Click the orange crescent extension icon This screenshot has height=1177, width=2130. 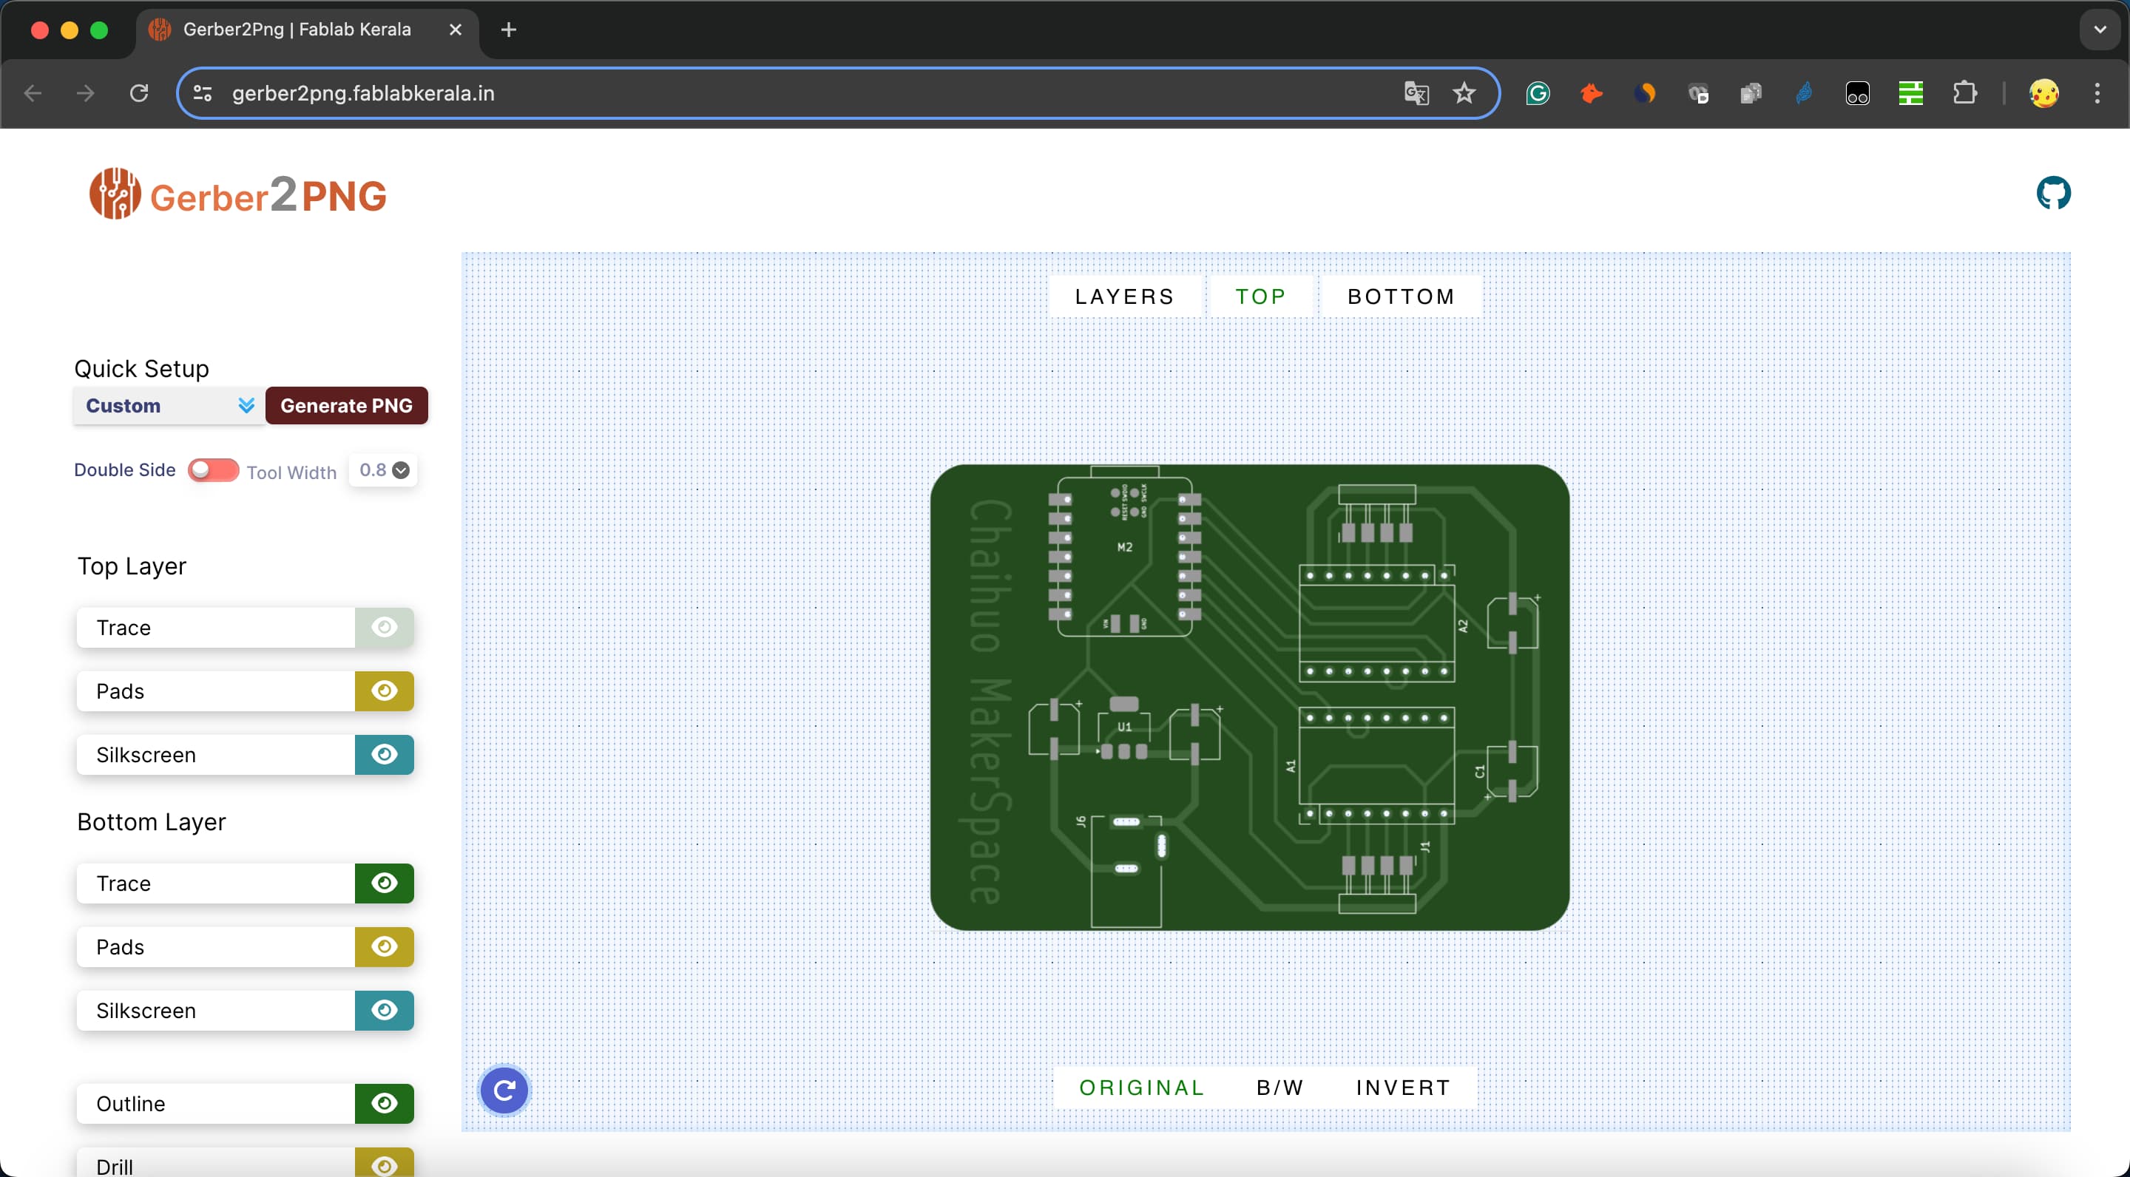pyautogui.click(x=1645, y=93)
